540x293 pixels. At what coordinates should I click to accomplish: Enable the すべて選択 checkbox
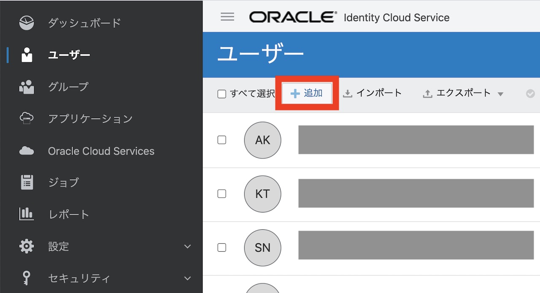(222, 93)
